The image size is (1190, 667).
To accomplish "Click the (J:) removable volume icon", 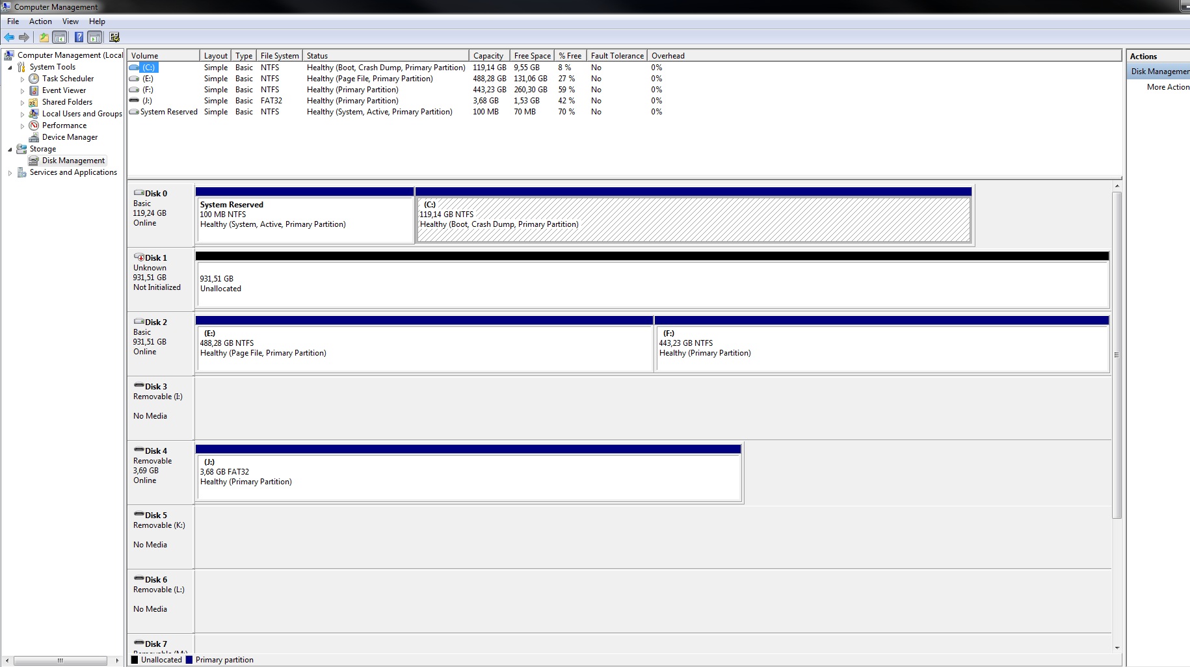I will click(134, 101).
